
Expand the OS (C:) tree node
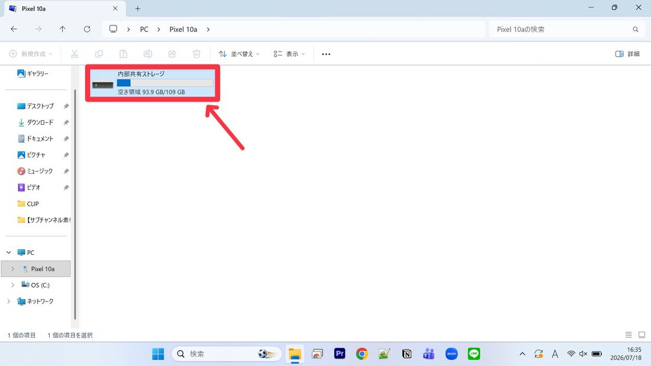tap(13, 285)
